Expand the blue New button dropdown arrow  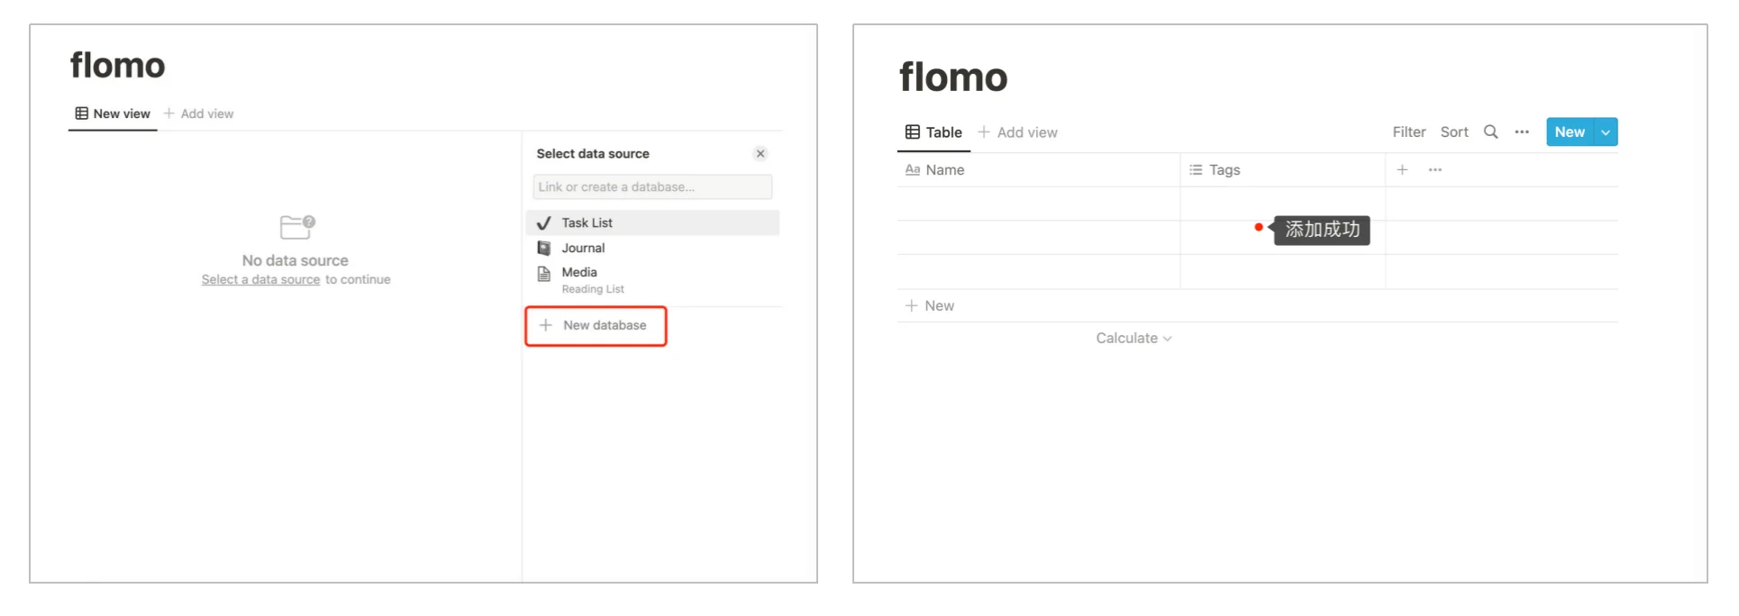coord(1606,132)
